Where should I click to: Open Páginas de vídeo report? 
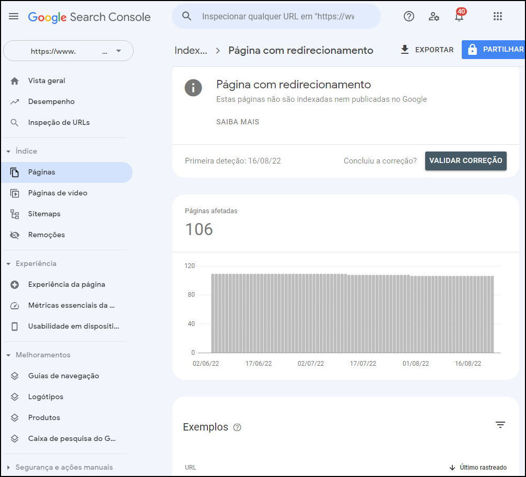57,193
